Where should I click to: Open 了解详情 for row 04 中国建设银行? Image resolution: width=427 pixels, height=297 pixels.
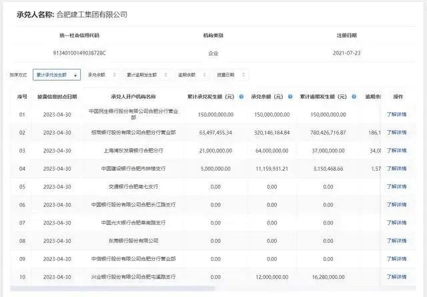(x=396, y=168)
